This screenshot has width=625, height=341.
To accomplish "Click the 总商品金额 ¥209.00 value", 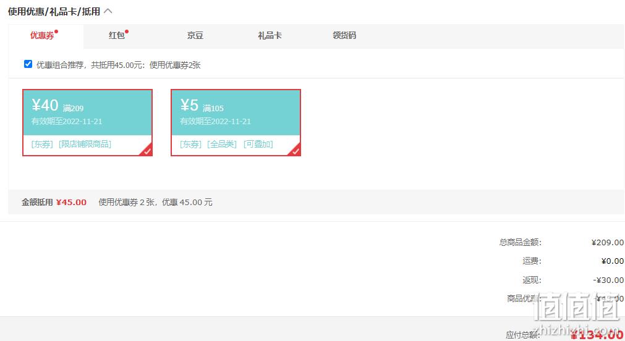I will (607, 243).
